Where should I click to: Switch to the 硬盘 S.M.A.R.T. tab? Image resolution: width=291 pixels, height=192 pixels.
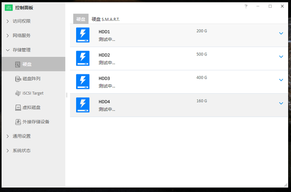106,19
